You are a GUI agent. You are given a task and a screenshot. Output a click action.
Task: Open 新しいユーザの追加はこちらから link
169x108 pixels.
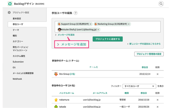[145, 44]
